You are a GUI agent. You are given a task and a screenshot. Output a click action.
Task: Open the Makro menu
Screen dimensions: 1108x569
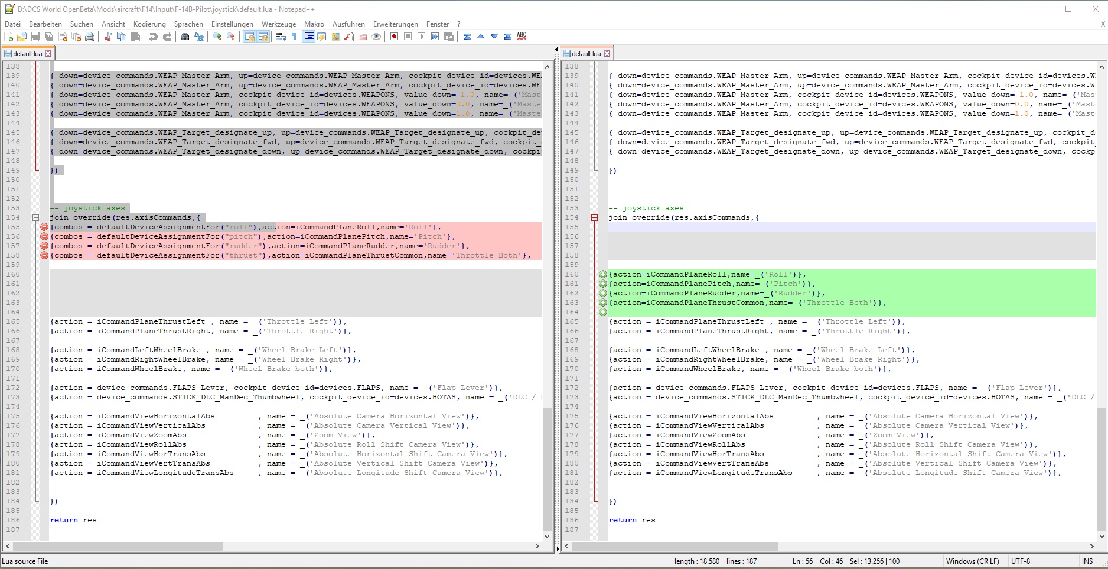coord(314,24)
